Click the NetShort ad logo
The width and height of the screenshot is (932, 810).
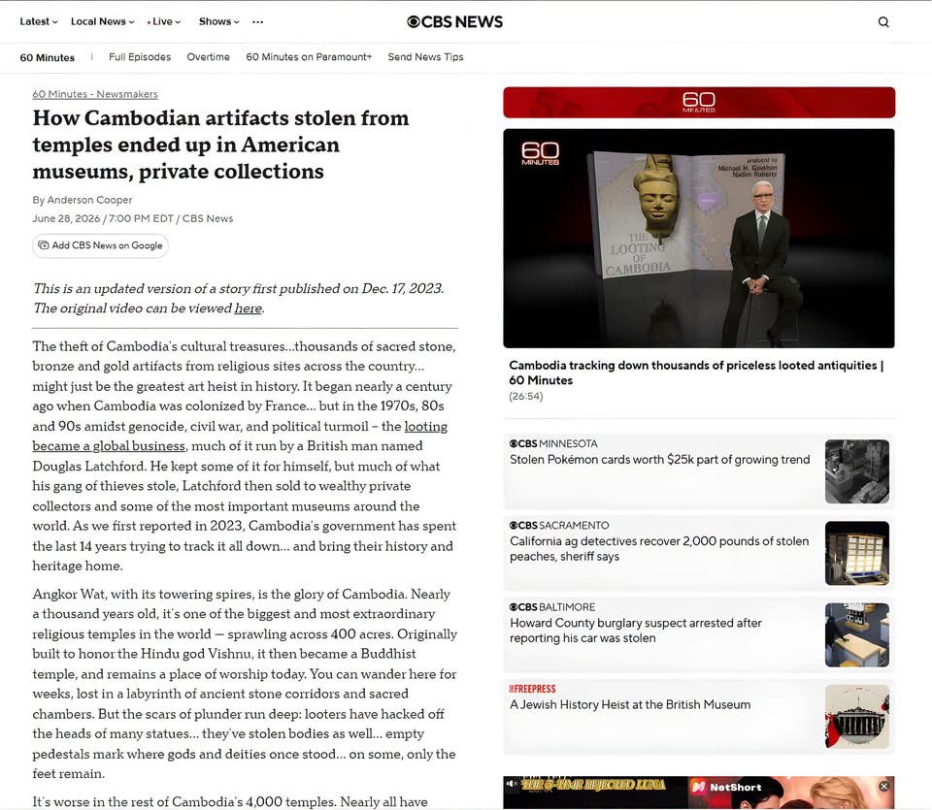tap(726, 787)
